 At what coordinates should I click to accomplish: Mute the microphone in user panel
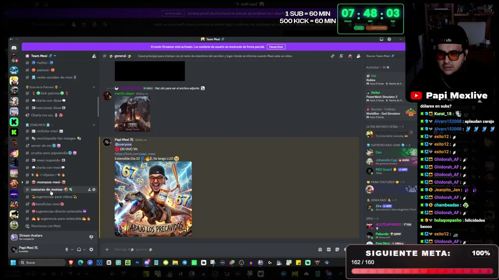(x=67, y=250)
